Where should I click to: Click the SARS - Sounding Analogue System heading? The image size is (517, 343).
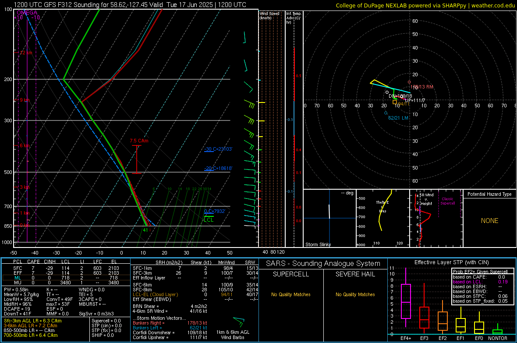(x=323, y=263)
